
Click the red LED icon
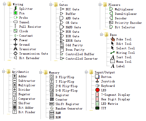click(97, 90)
